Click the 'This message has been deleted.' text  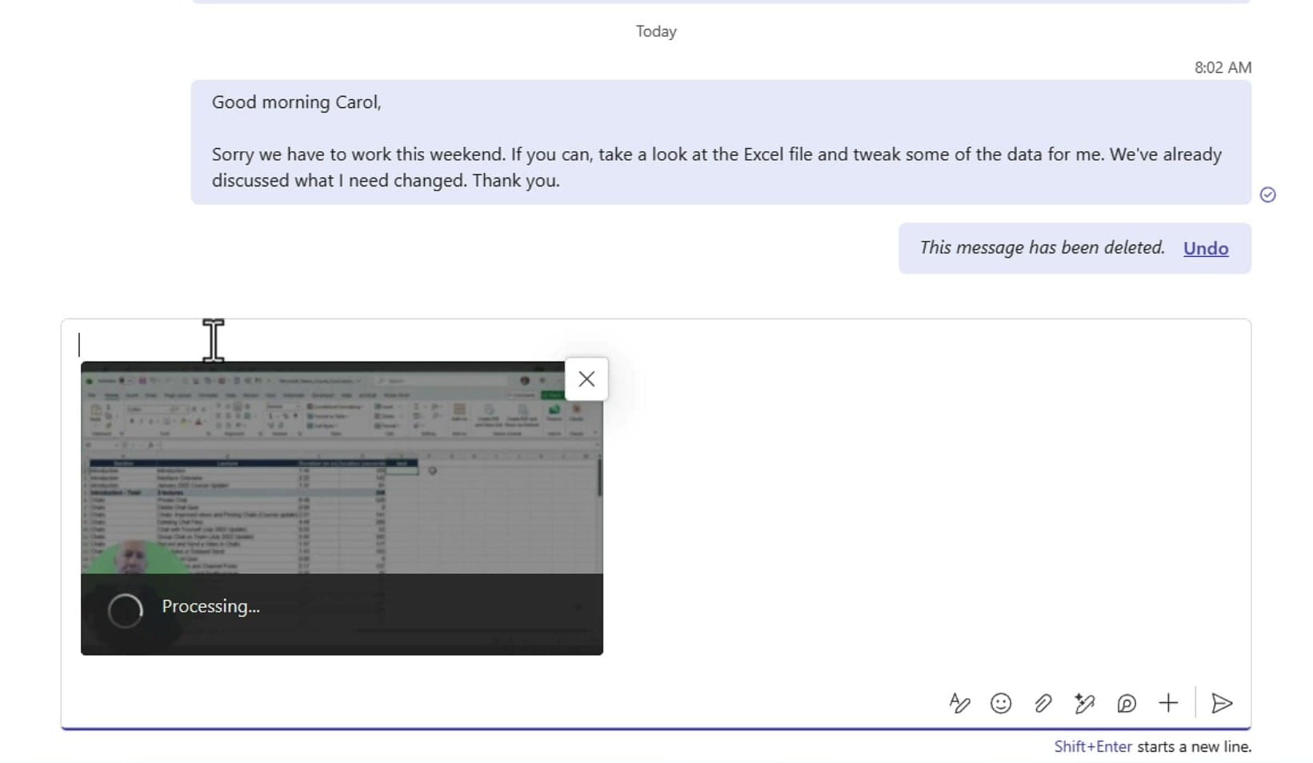click(x=1042, y=247)
